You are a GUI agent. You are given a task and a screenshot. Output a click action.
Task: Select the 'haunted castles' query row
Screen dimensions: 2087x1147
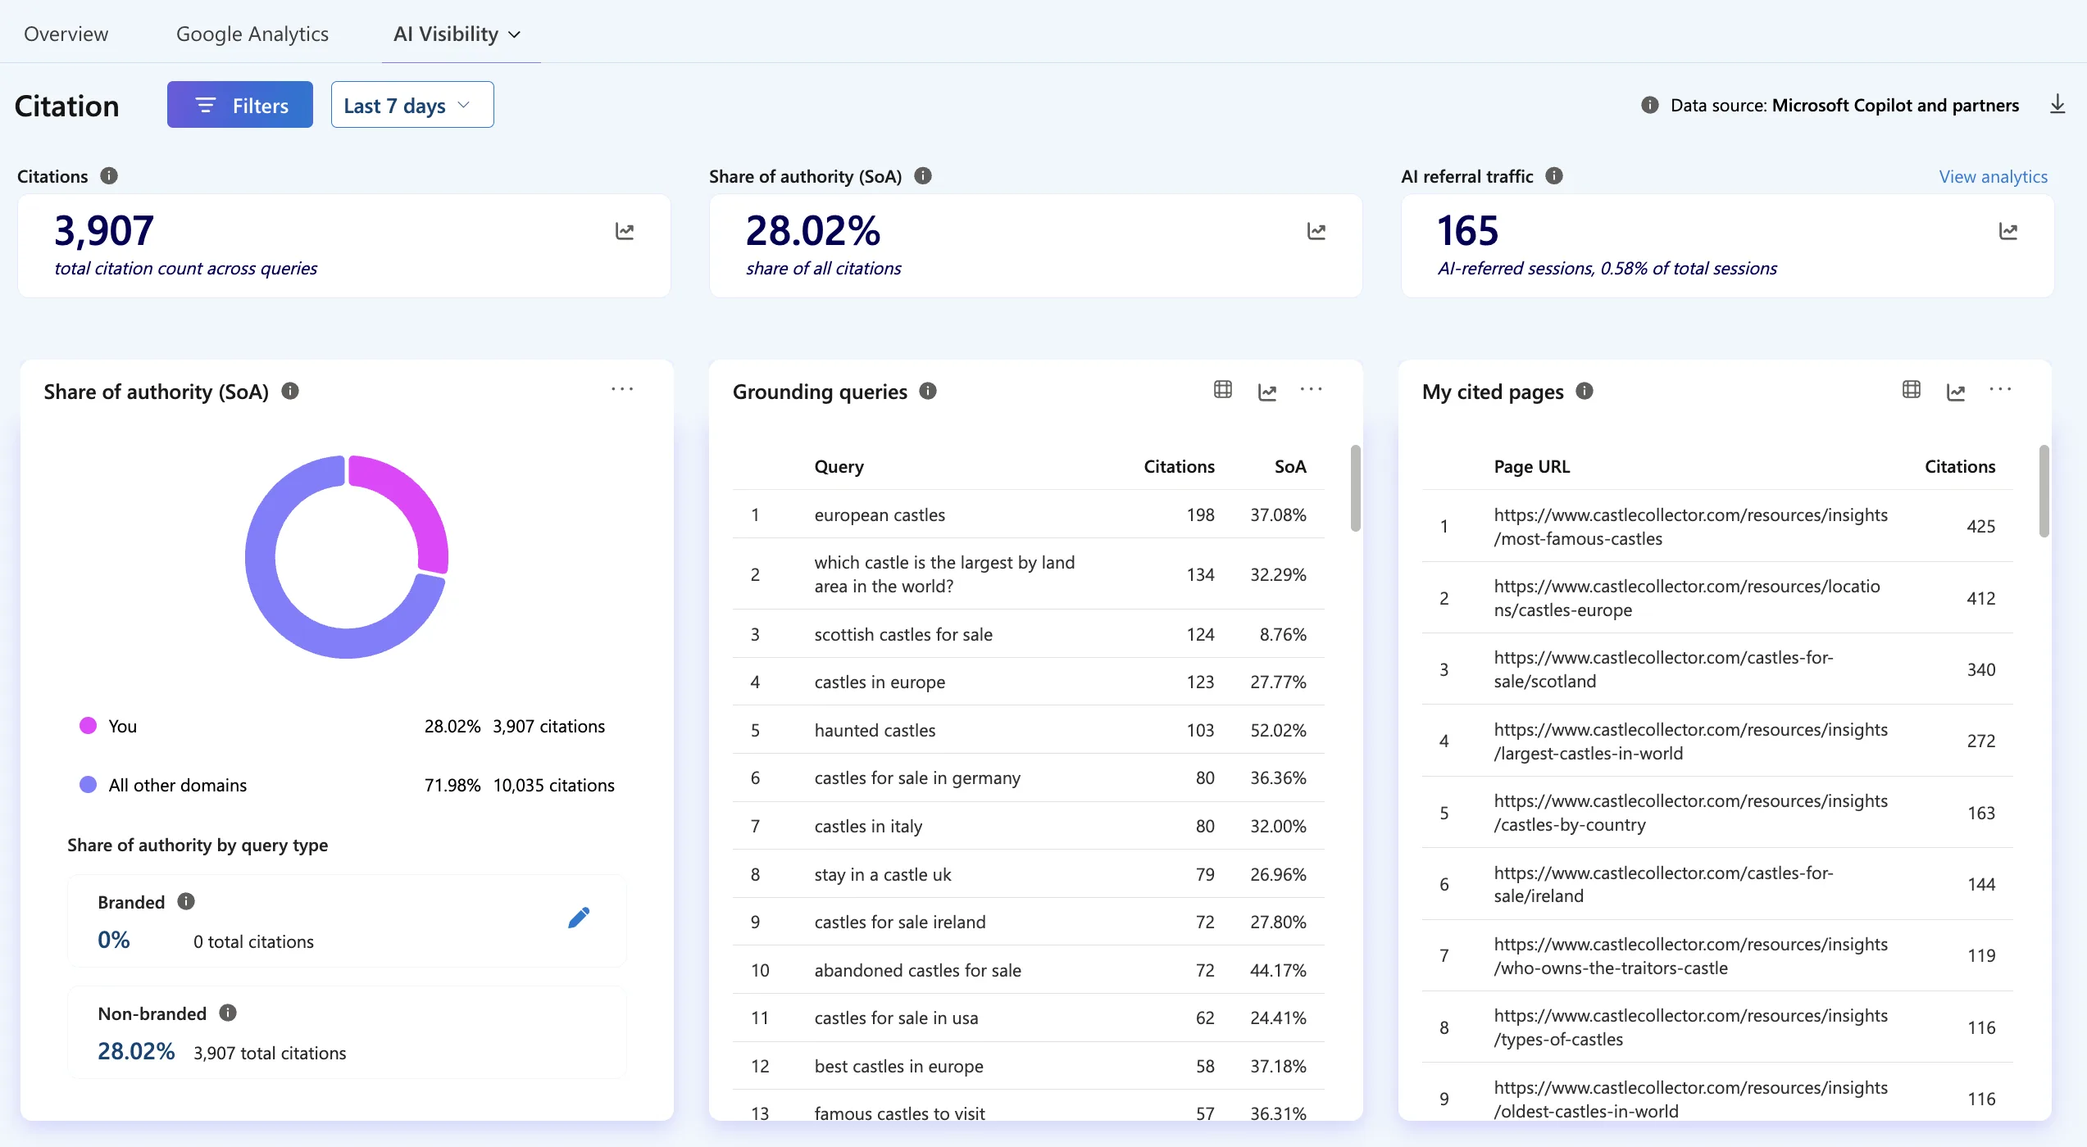pos(1028,730)
